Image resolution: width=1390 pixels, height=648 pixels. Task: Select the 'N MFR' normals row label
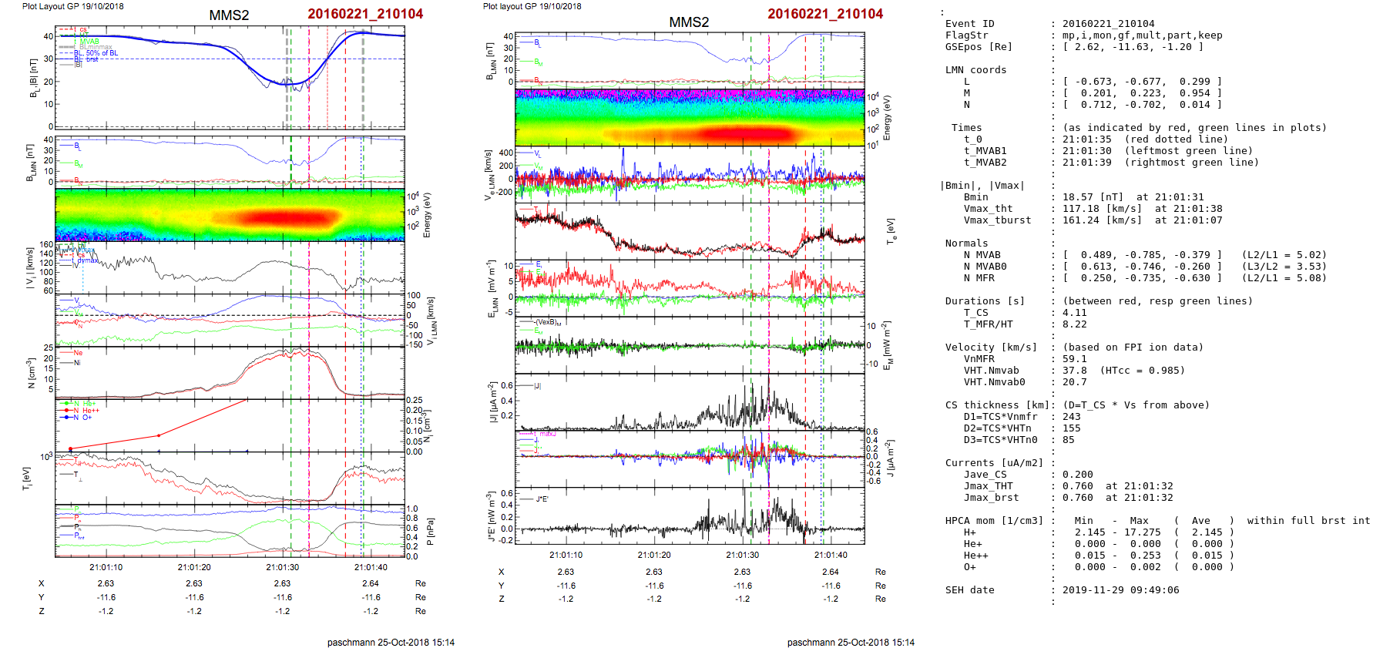tap(979, 278)
